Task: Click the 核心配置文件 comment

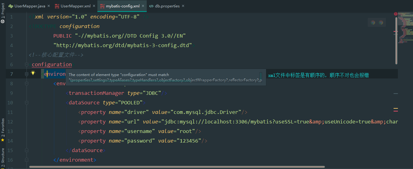Action: (x=56, y=55)
